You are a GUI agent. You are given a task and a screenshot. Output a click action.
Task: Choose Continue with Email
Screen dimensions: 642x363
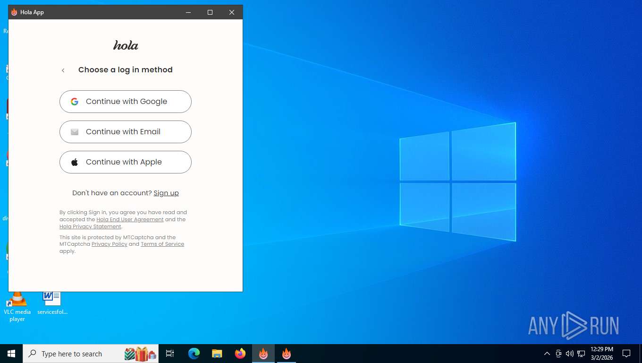point(126,132)
